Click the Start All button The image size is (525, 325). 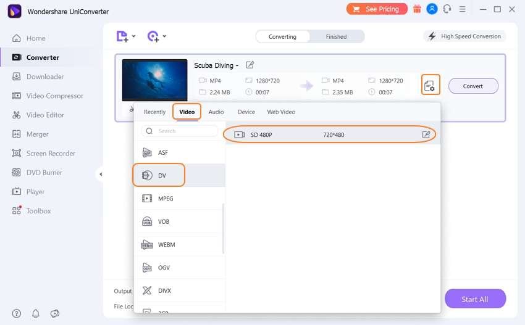(x=475, y=299)
